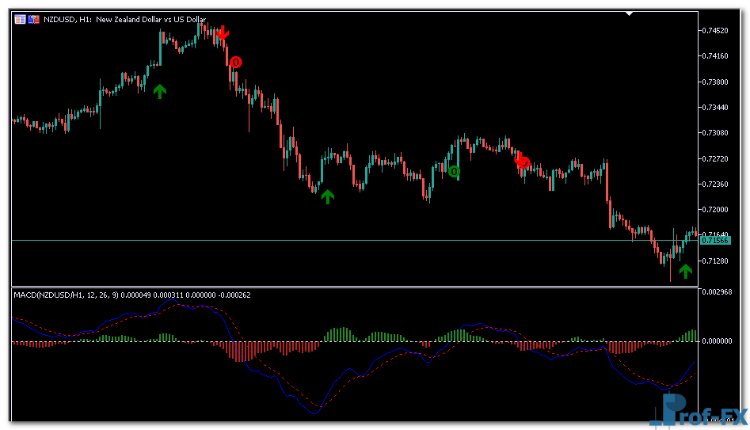
Task: Select the green circle marker on the chart
Action: 454,171
